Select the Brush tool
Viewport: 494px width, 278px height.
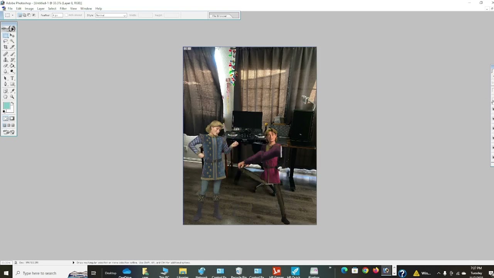pos(12,53)
